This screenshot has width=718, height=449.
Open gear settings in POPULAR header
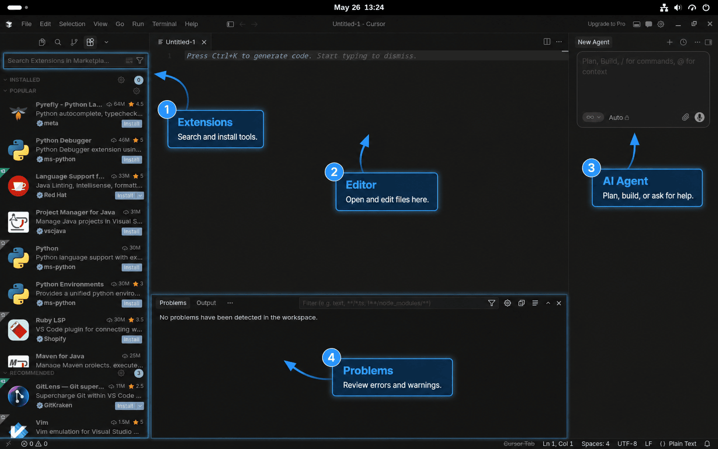[137, 91]
